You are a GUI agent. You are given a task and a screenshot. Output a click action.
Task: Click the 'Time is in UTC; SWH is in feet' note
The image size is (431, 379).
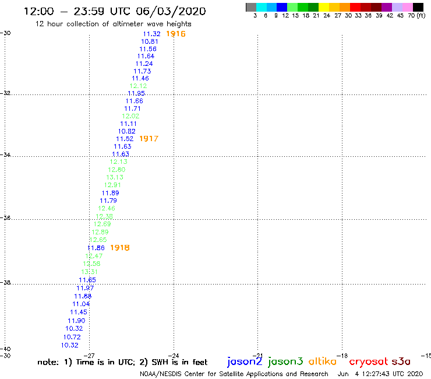122,362
